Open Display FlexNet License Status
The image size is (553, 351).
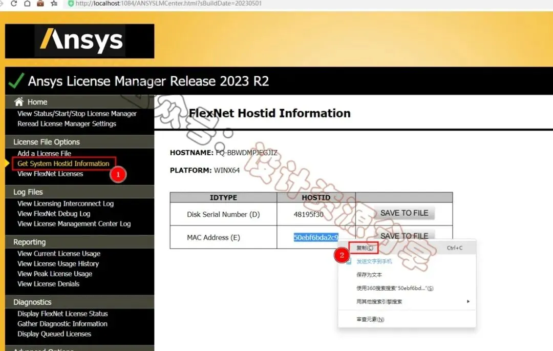[62, 314]
